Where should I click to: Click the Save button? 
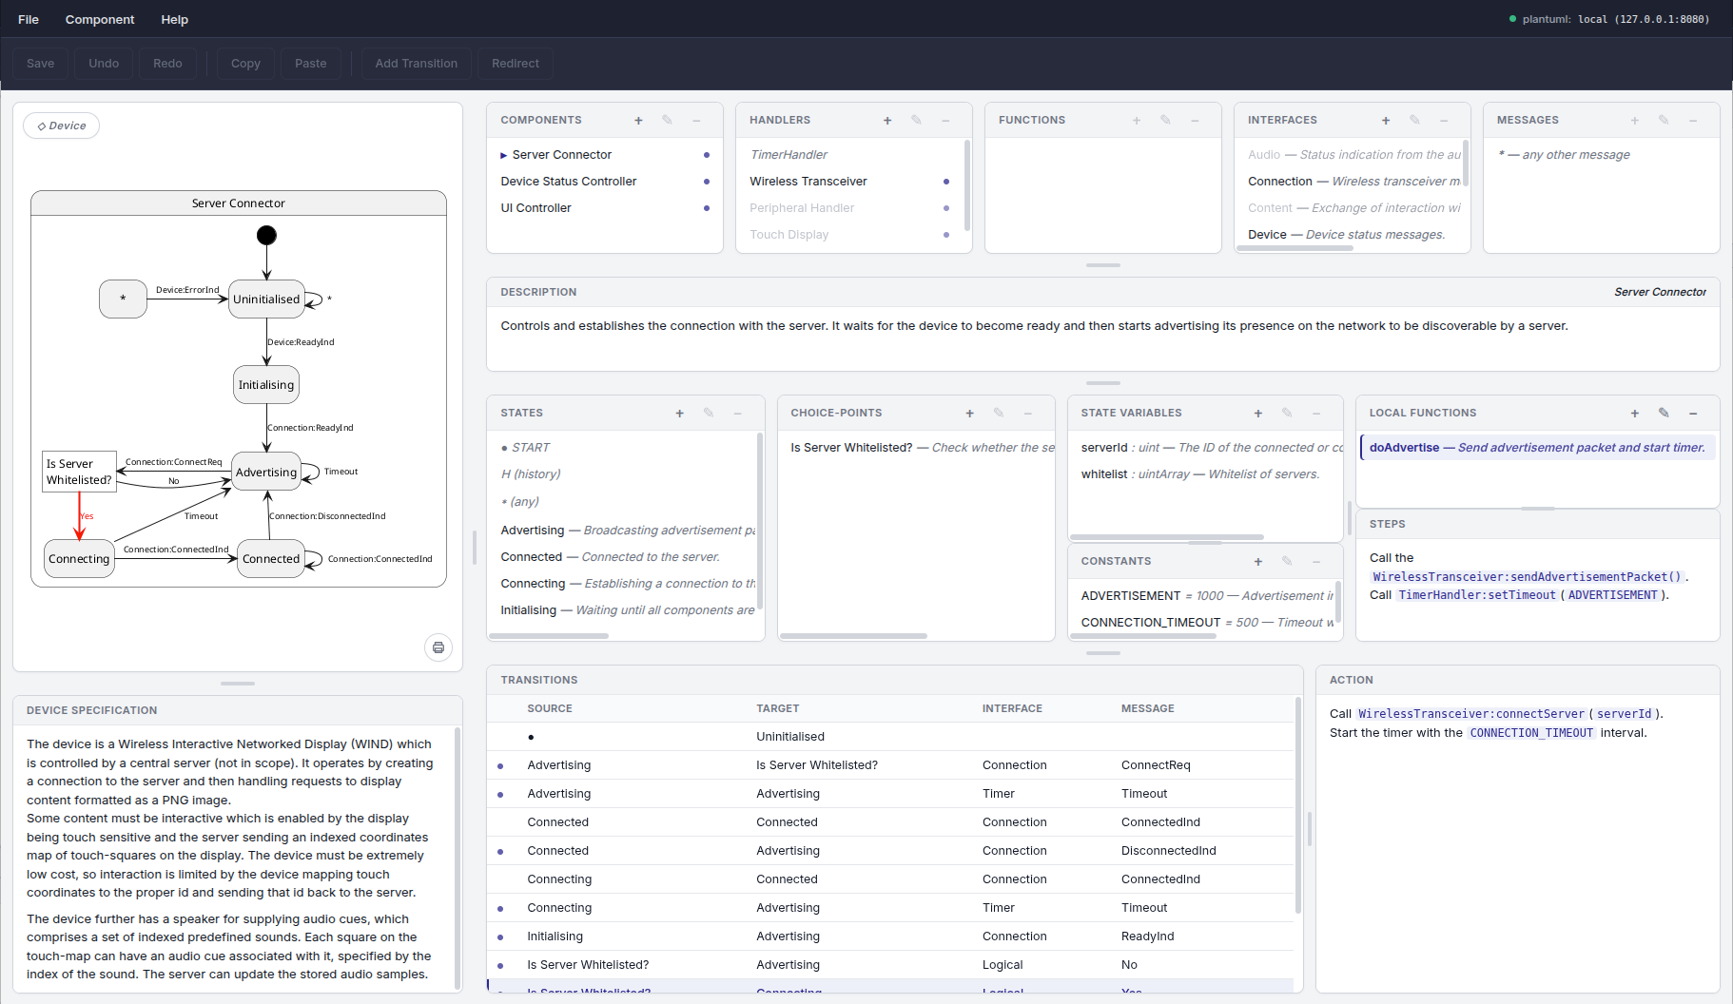click(40, 64)
